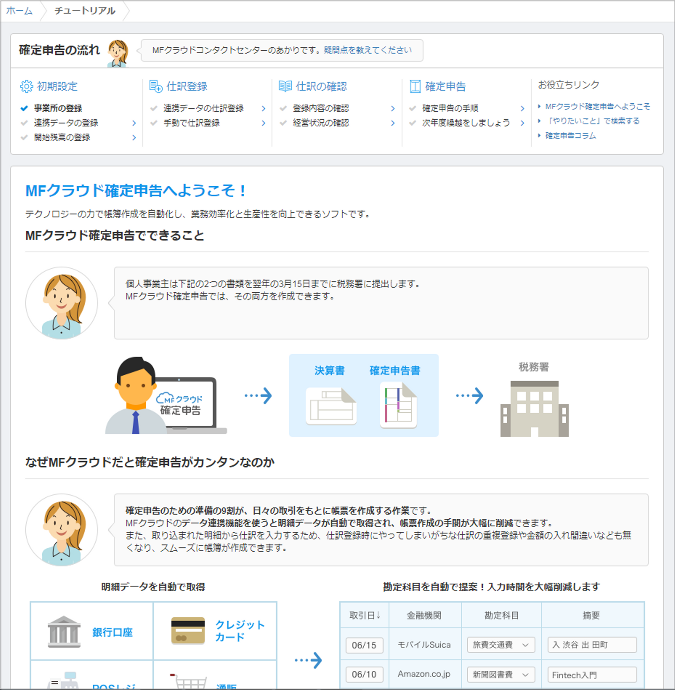Image resolution: width=675 pixels, height=690 pixels.
Task: Click the checkmark beside 登録内容の確認
Action: tap(283, 108)
